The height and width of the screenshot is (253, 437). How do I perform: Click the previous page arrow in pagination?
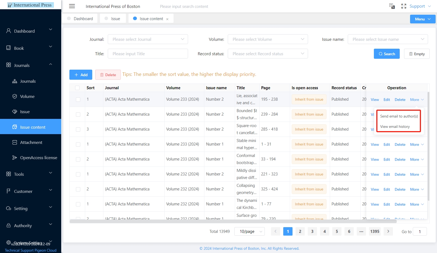click(275, 231)
